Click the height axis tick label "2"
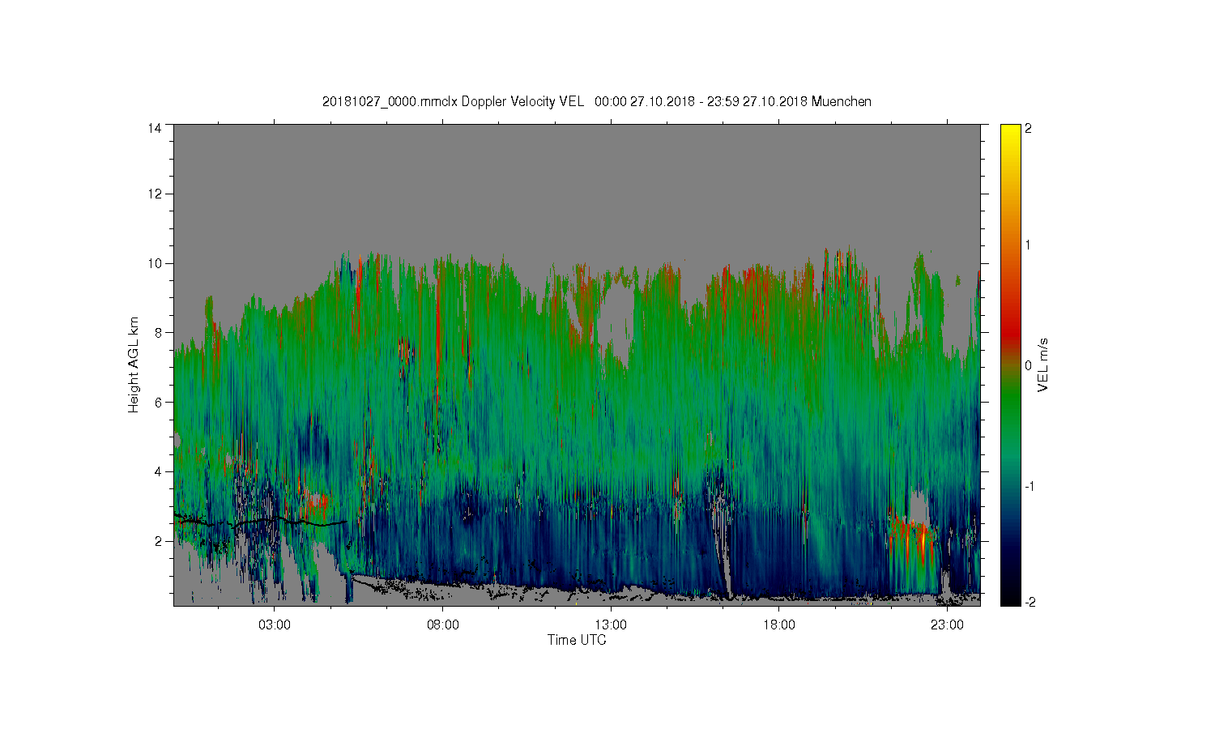Image resolution: width=1215 pixels, height=729 pixels. (x=159, y=541)
